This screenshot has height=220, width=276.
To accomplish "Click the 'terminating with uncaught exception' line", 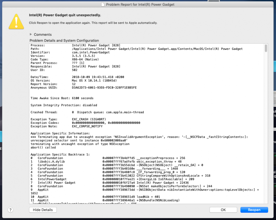I will (x=80, y=144).
